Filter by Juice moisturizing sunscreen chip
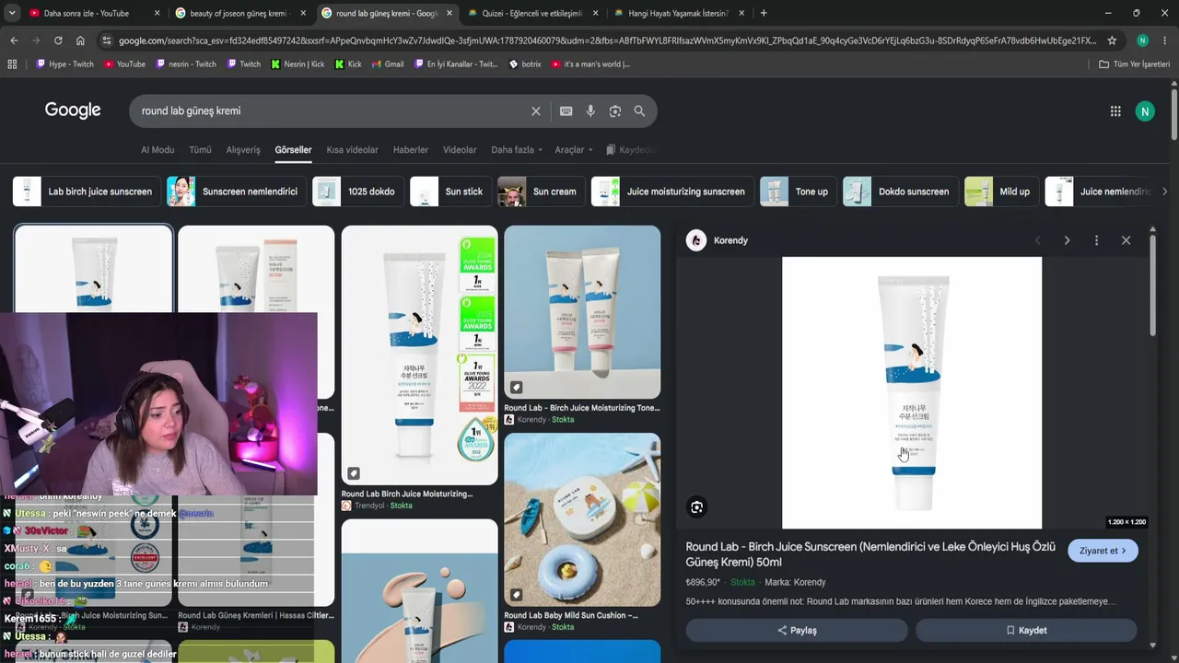The image size is (1179, 663). [x=672, y=192]
